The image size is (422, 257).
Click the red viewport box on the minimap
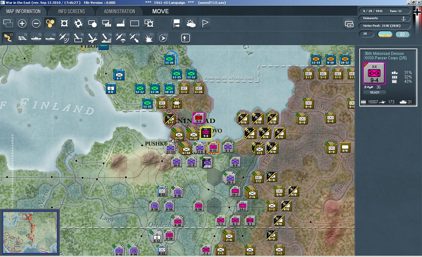coord(27,217)
